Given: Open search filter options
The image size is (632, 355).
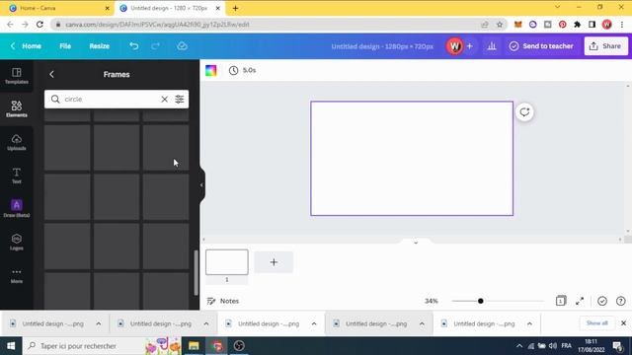Looking at the screenshot, I should [x=180, y=99].
